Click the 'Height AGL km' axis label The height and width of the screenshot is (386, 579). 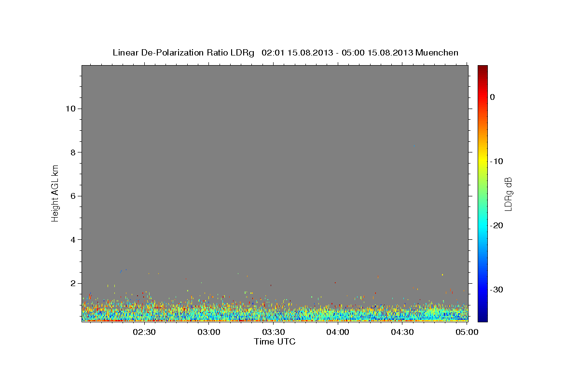55,193
